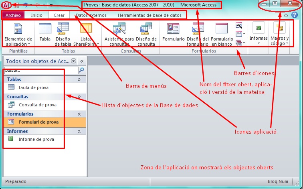Select Formulari de prova form

click(44, 122)
